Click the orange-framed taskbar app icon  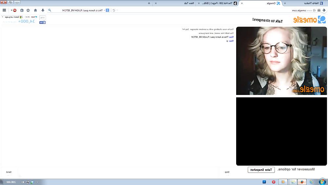coord(283,182)
